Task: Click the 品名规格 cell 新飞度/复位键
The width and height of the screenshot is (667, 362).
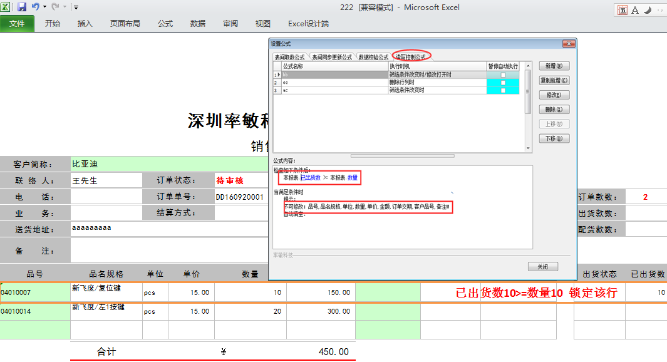Action: (106, 292)
